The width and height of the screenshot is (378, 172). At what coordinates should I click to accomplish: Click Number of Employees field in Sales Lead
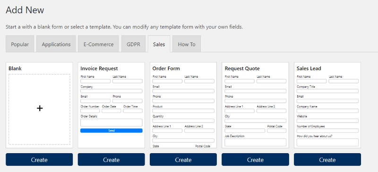point(327,131)
